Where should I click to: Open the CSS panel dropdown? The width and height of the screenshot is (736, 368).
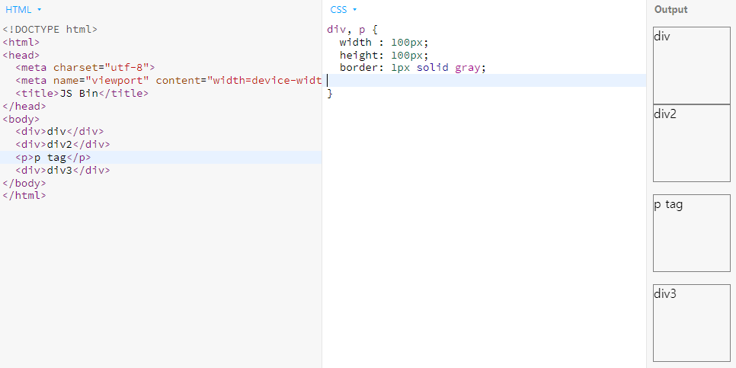click(344, 9)
